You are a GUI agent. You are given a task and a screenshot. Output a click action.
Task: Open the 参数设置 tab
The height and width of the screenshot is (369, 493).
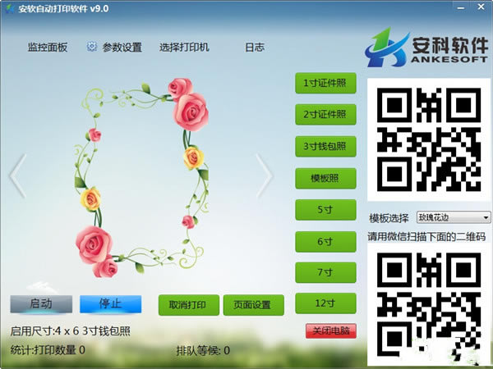coord(122,48)
